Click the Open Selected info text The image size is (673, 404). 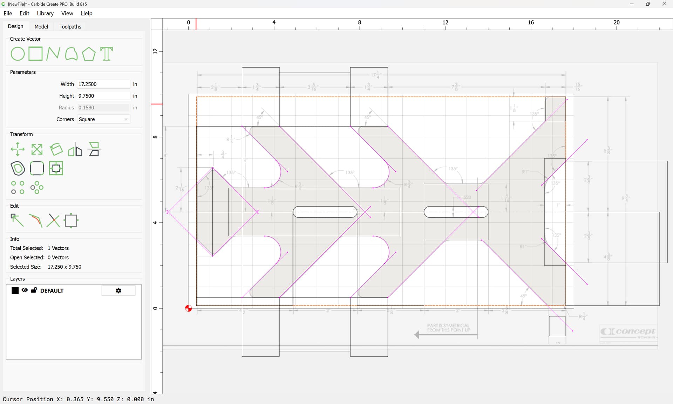(x=39, y=257)
